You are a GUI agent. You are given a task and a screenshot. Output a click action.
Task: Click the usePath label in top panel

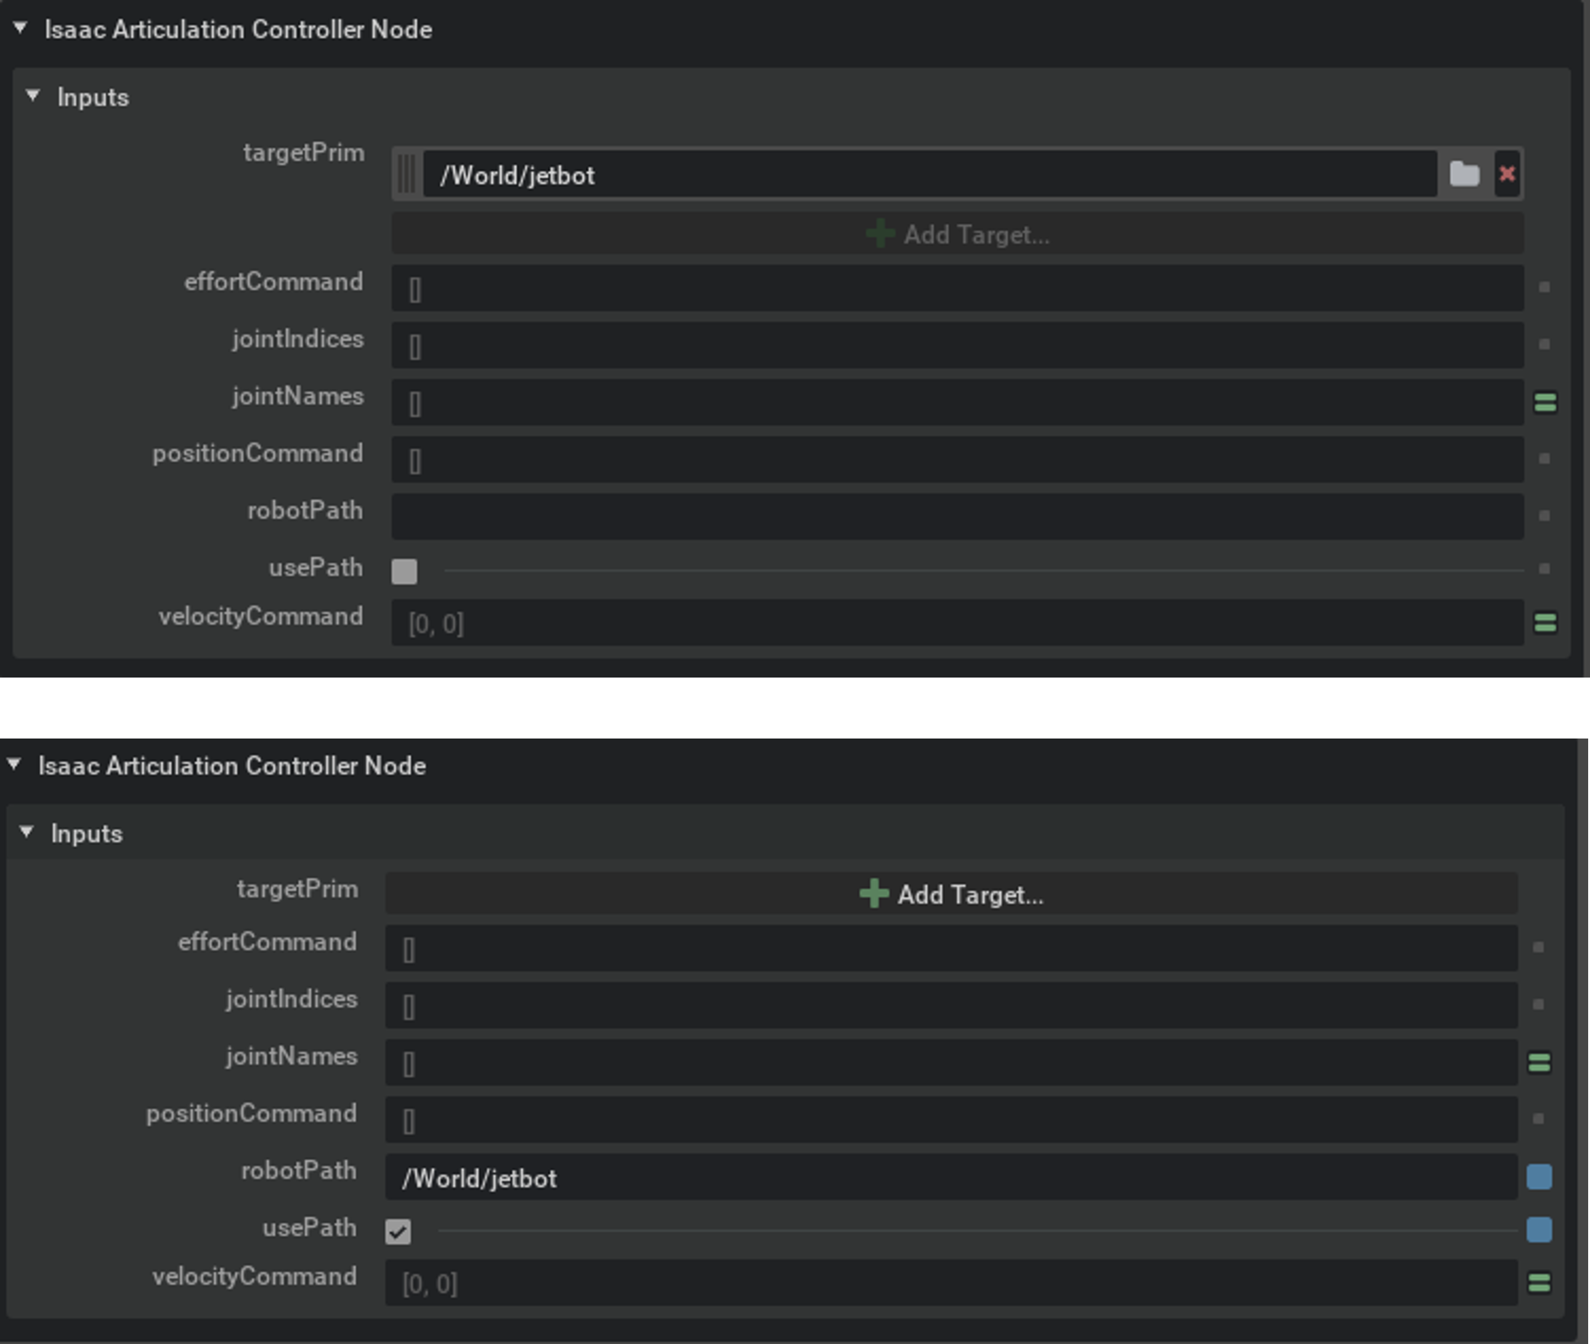(x=315, y=568)
